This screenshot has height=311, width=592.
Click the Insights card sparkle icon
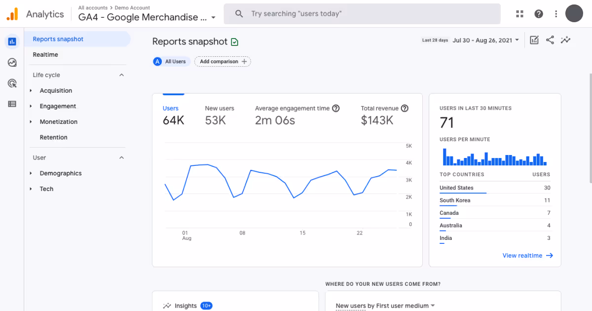[x=167, y=306]
